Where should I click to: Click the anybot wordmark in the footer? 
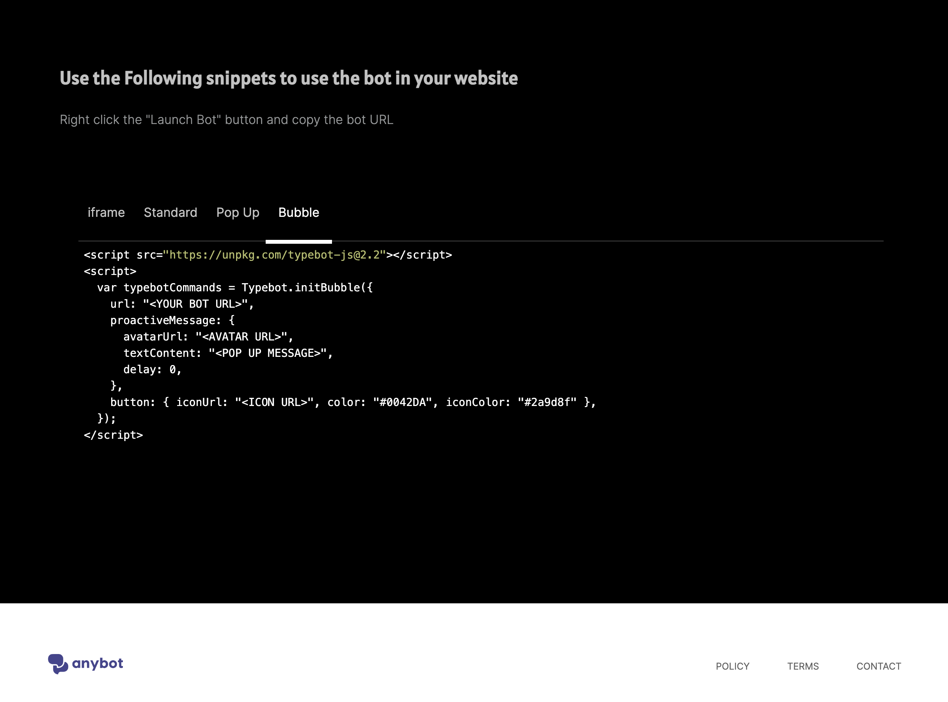coord(98,663)
